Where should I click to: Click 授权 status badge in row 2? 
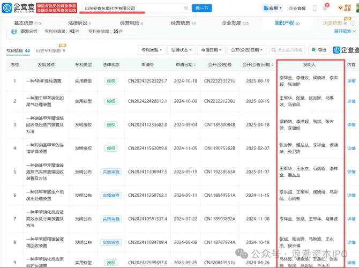[111, 101]
